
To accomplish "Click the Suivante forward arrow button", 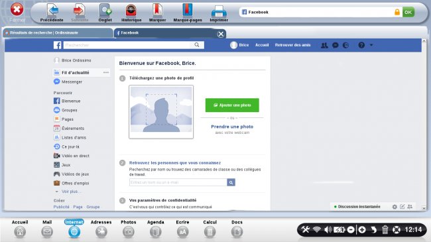I will click(x=80, y=13).
